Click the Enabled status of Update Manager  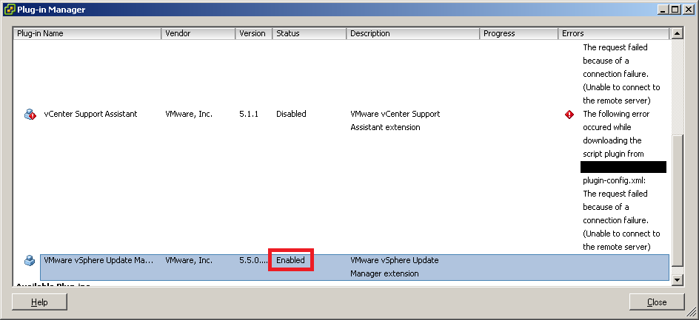point(290,260)
